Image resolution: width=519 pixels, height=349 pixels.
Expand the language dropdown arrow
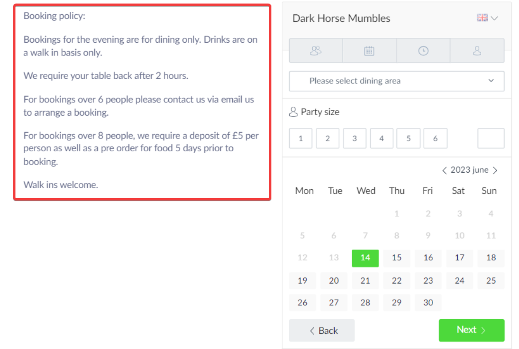point(495,18)
